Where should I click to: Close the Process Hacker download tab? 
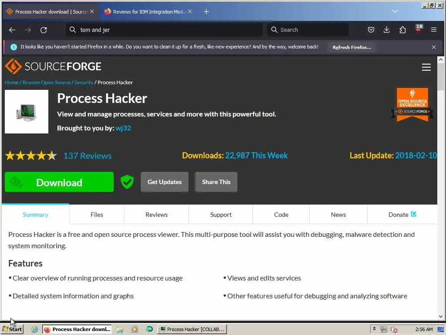click(92, 12)
